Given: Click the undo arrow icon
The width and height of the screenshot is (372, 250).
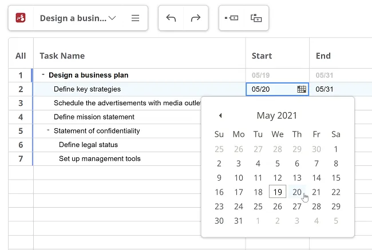Looking at the screenshot, I should point(171,18).
